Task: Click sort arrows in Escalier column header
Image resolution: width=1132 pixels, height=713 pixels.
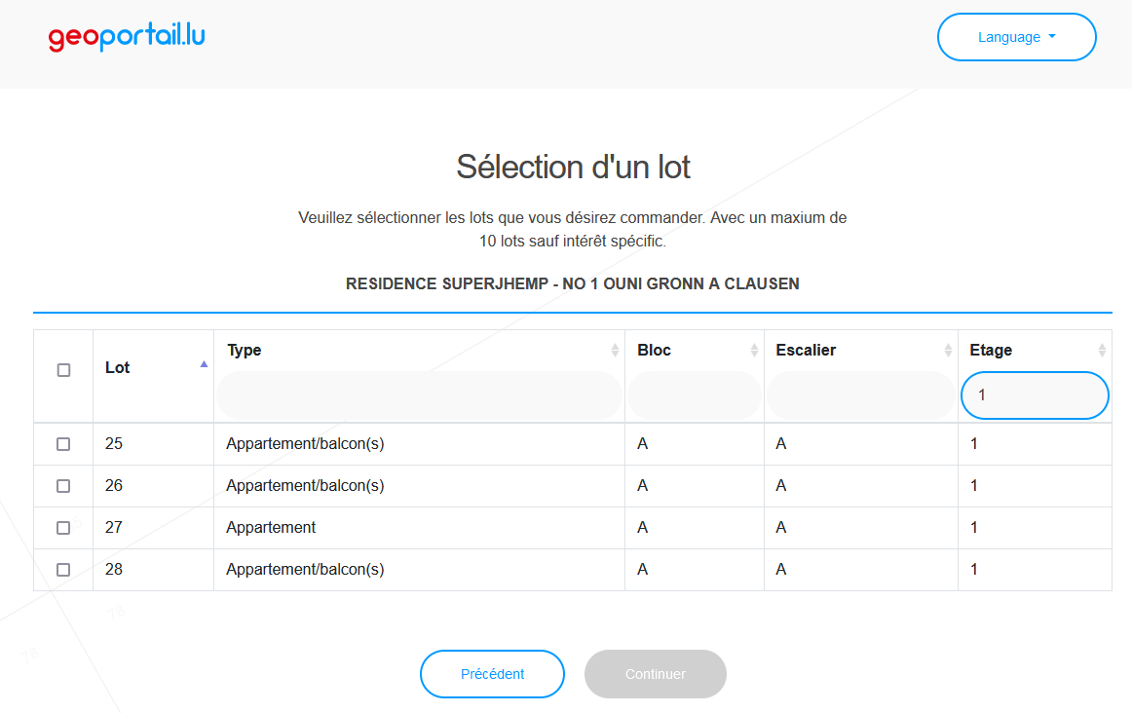Action: (948, 351)
